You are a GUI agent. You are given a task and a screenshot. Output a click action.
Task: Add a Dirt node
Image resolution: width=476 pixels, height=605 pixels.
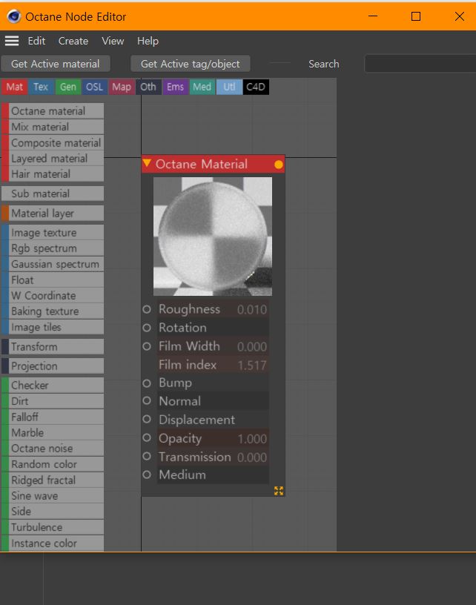pos(53,401)
